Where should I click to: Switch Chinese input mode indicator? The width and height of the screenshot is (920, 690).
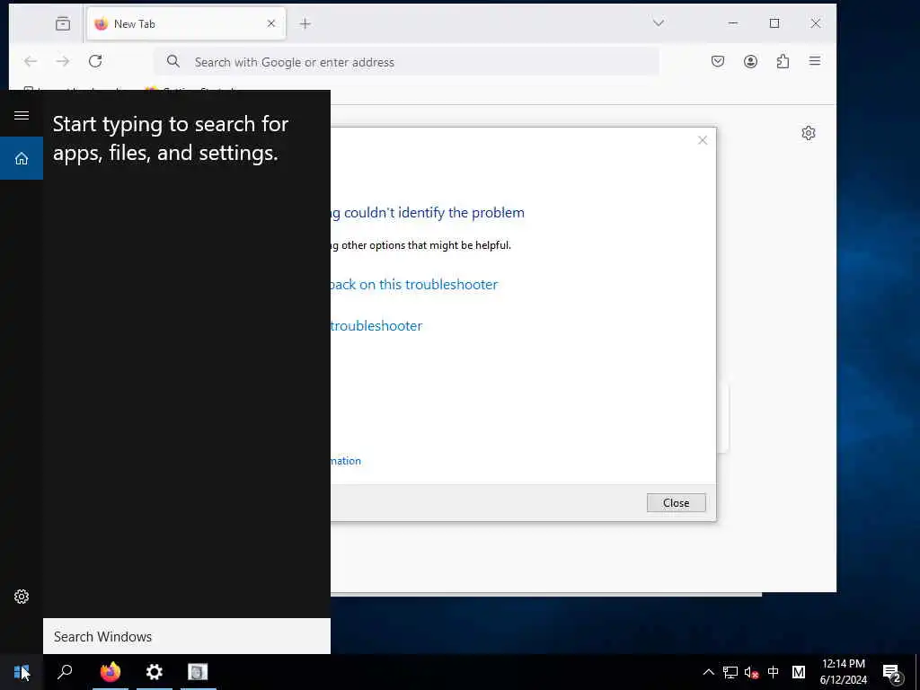[774, 672]
